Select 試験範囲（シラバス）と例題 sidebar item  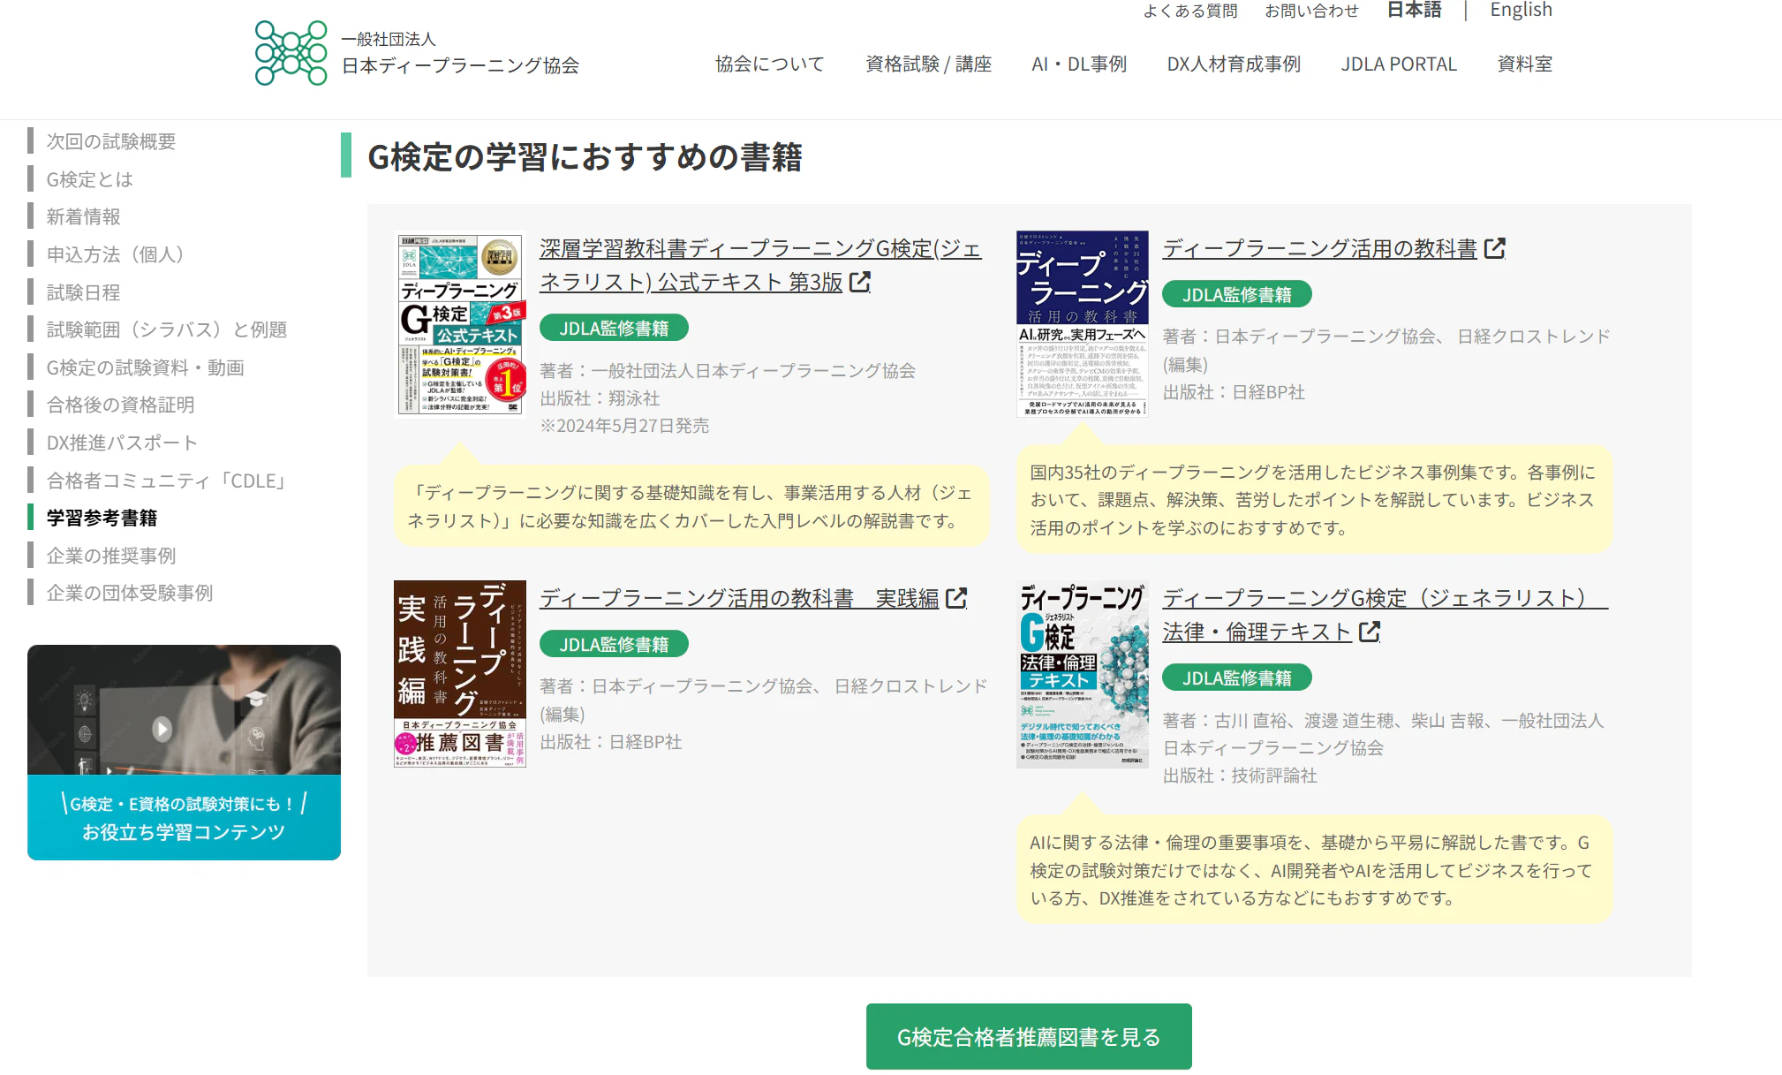(167, 329)
